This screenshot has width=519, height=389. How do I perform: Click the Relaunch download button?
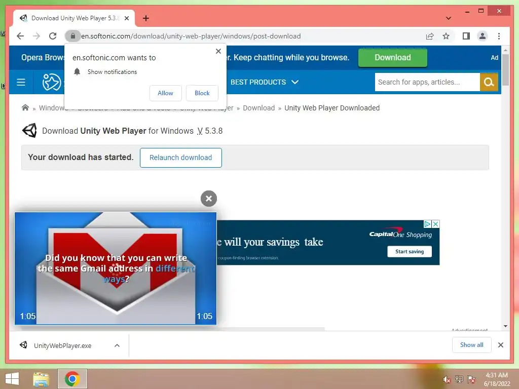point(181,158)
